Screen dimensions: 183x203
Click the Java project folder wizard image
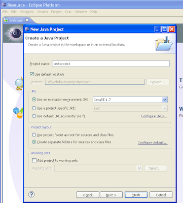click(x=164, y=44)
